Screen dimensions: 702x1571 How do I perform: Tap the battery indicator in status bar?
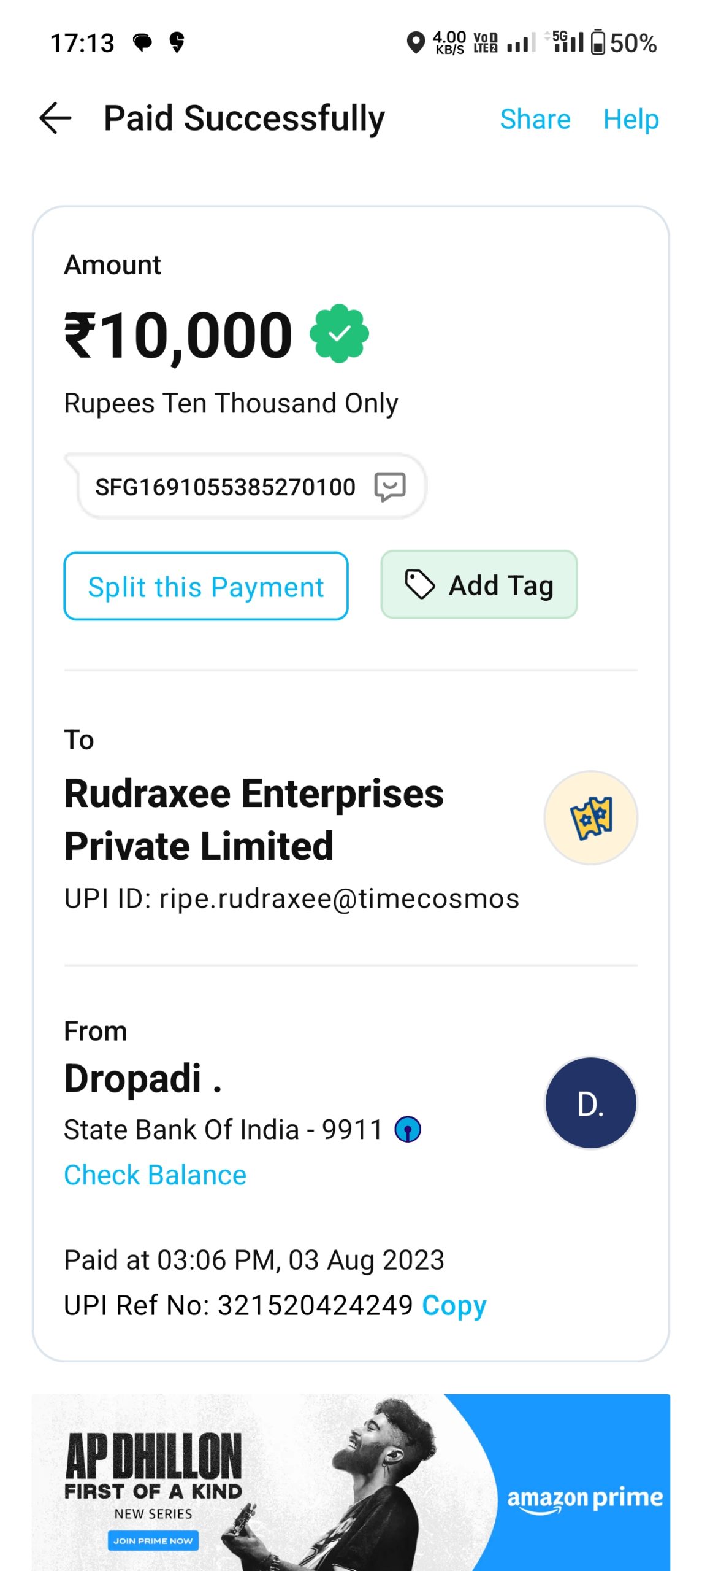[x=598, y=43]
